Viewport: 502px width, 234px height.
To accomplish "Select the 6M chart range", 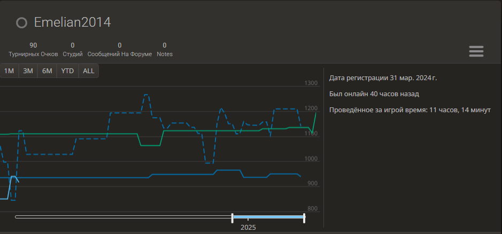I will click(47, 71).
